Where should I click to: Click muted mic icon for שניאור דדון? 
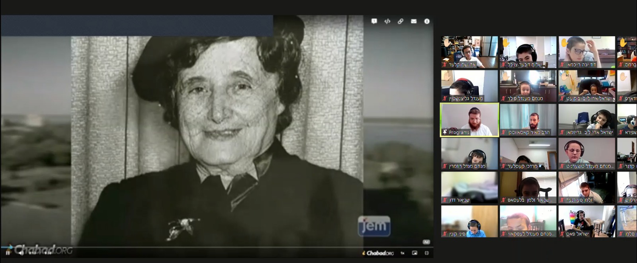(x=445, y=200)
